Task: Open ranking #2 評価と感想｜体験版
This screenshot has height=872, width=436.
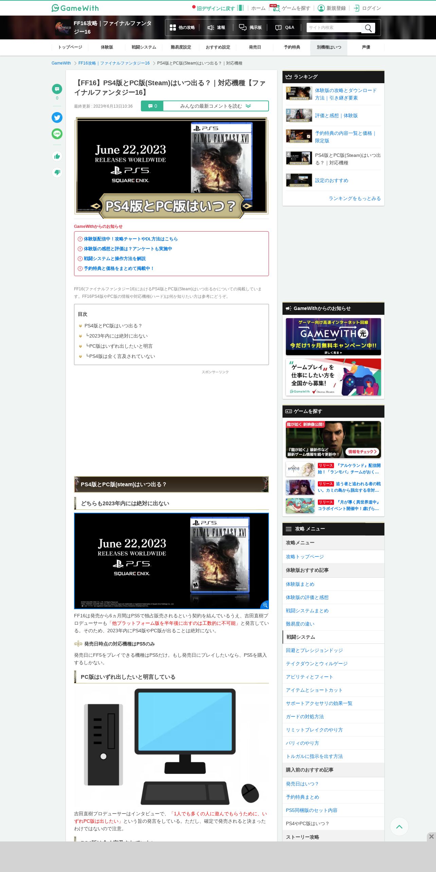Action: click(336, 115)
